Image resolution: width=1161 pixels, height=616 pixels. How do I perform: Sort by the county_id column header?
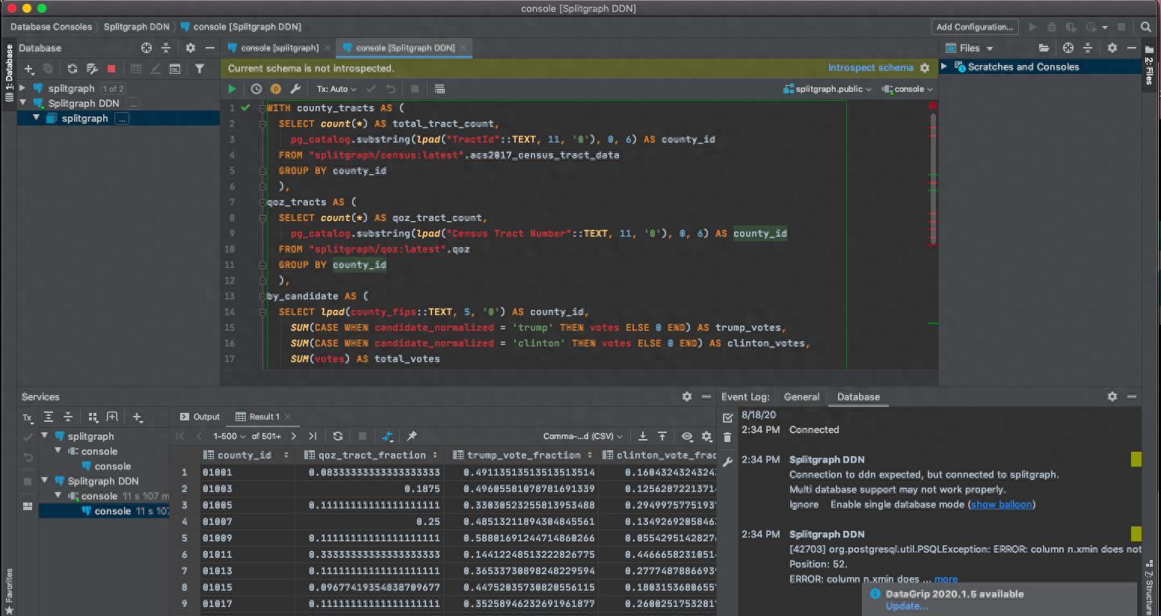pyautogui.click(x=244, y=455)
